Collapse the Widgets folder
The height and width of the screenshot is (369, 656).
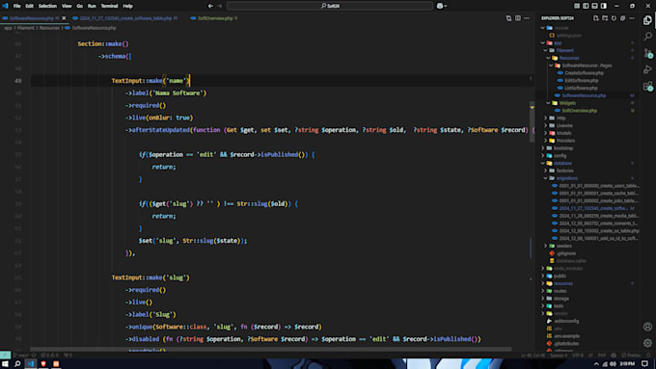[x=549, y=103]
